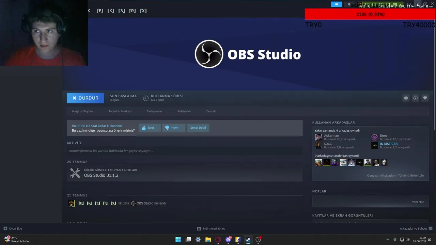
Task: Click the user avatar in 25 Temmuz activity
Action: [71, 203]
